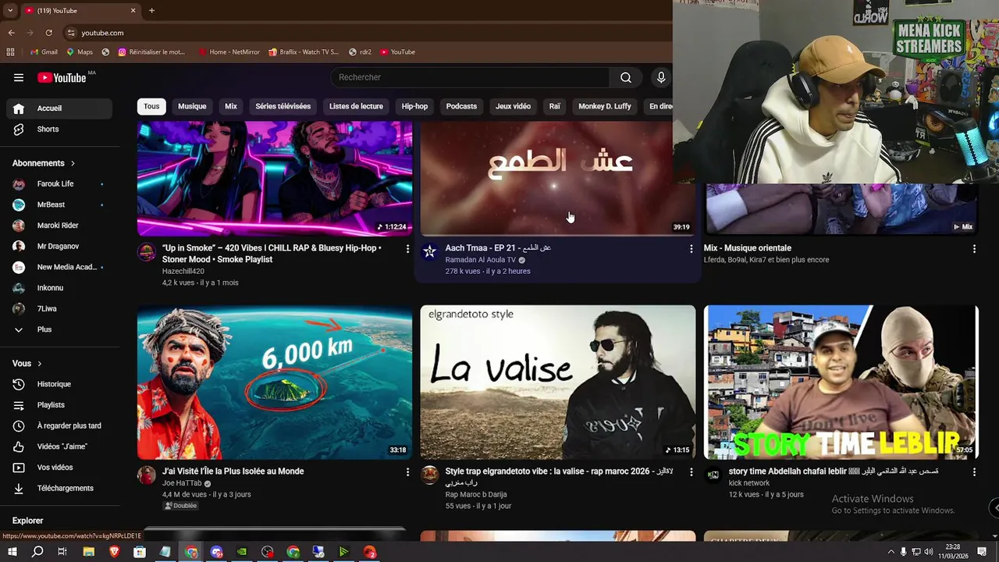Viewport: 999px width, 562px height.
Task: Open the rdr2 bookmark
Action: coord(360,52)
